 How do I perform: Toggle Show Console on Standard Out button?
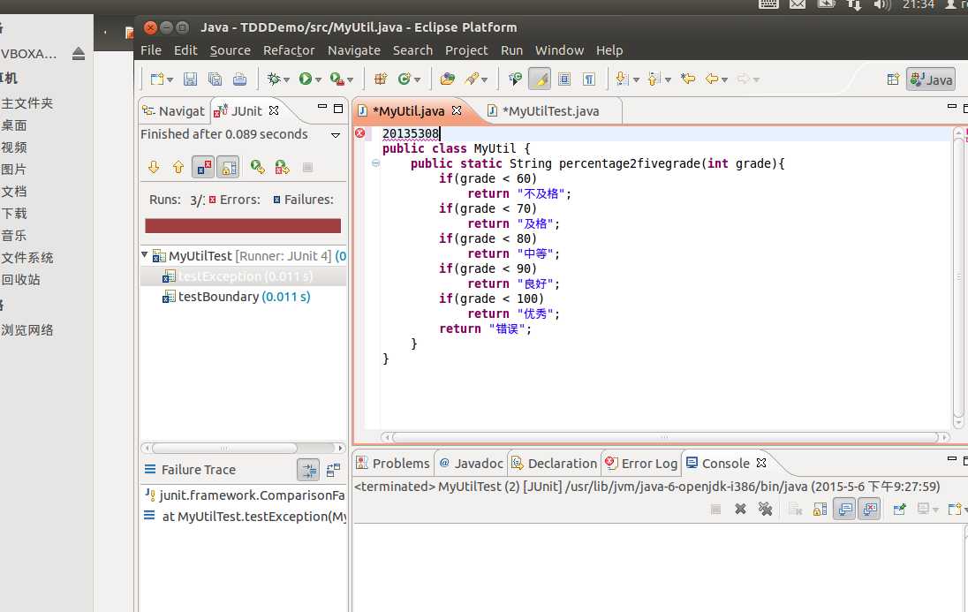tap(844, 509)
